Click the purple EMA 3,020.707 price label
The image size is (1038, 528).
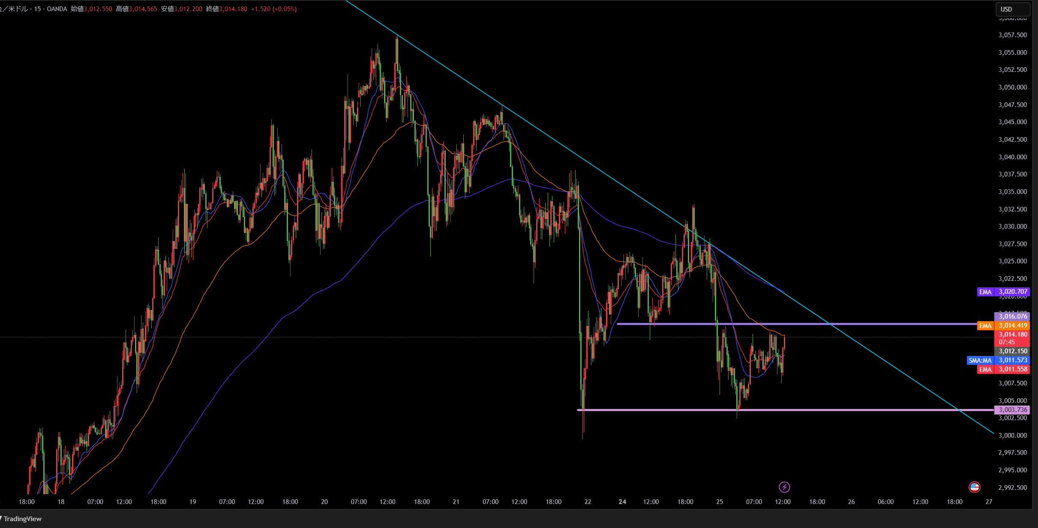pyautogui.click(x=1013, y=292)
